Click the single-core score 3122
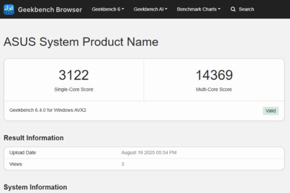This screenshot has width=290, height=193. pos(74,75)
